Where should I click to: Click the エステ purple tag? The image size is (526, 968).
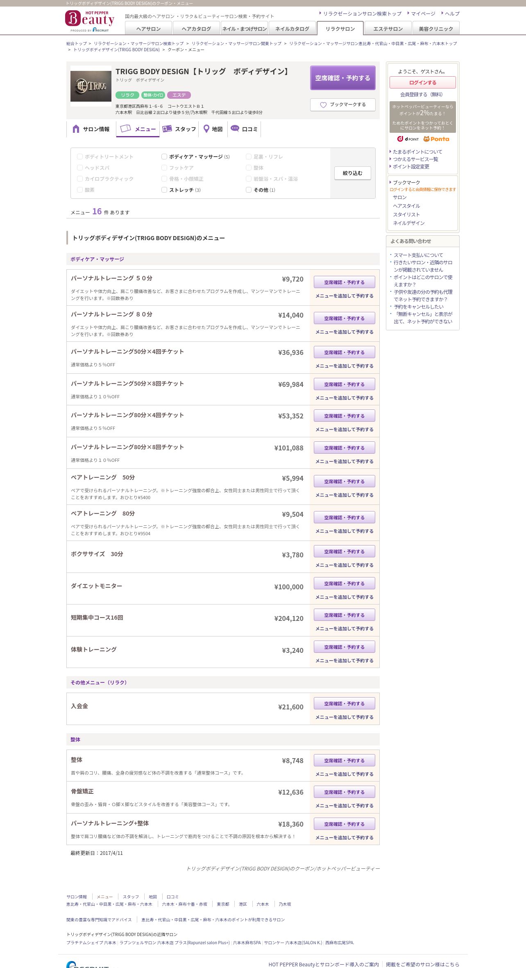tap(179, 95)
